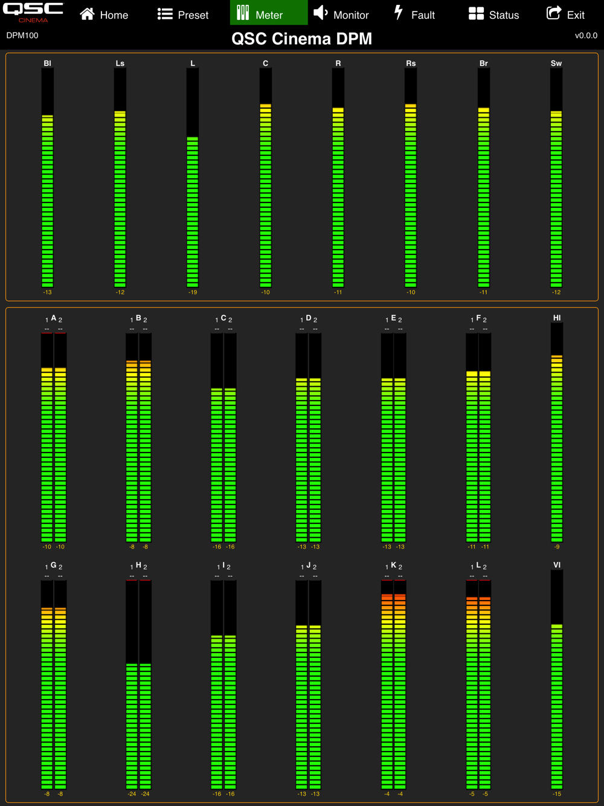Viewport: 604px width, 806px height.
Task: Click the R channel level meter
Action: tap(338, 178)
